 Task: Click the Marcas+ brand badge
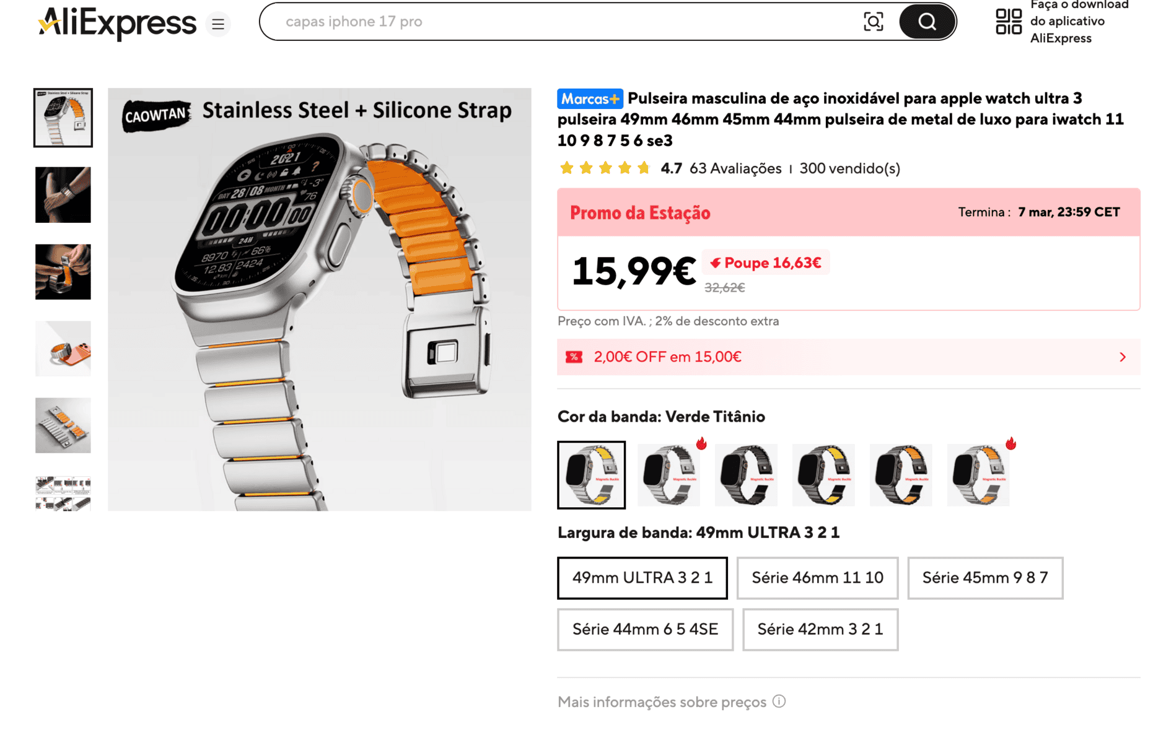coord(590,98)
